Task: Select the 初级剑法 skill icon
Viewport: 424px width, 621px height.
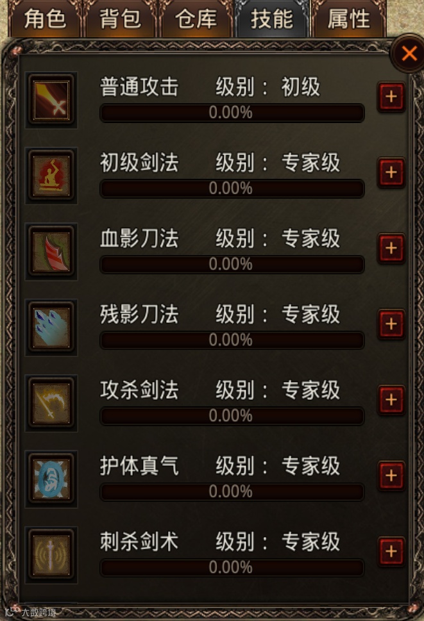Action: [x=51, y=176]
